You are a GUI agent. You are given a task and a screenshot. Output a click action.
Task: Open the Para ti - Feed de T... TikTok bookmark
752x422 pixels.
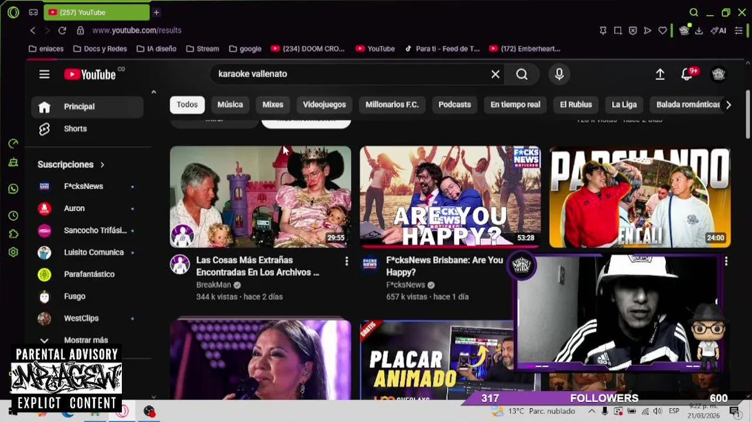[x=442, y=49]
